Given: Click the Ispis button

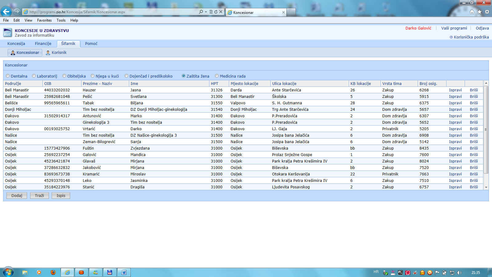Looking at the screenshot, I should (x=61, y=196).
